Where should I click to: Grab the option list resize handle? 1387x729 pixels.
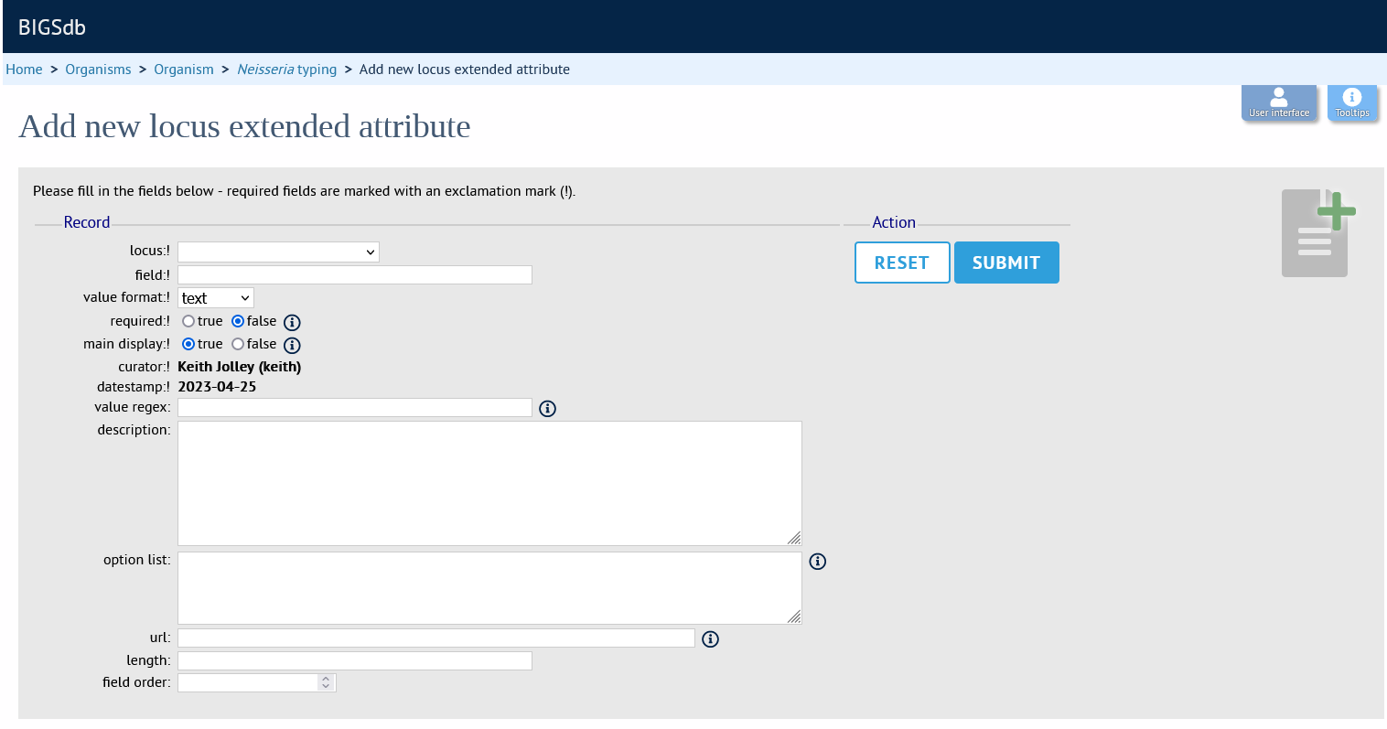(794, 616)
